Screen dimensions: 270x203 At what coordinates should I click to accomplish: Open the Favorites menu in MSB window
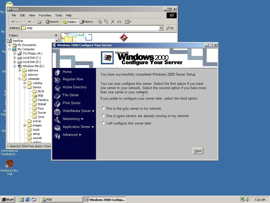(x=45, y=15)
